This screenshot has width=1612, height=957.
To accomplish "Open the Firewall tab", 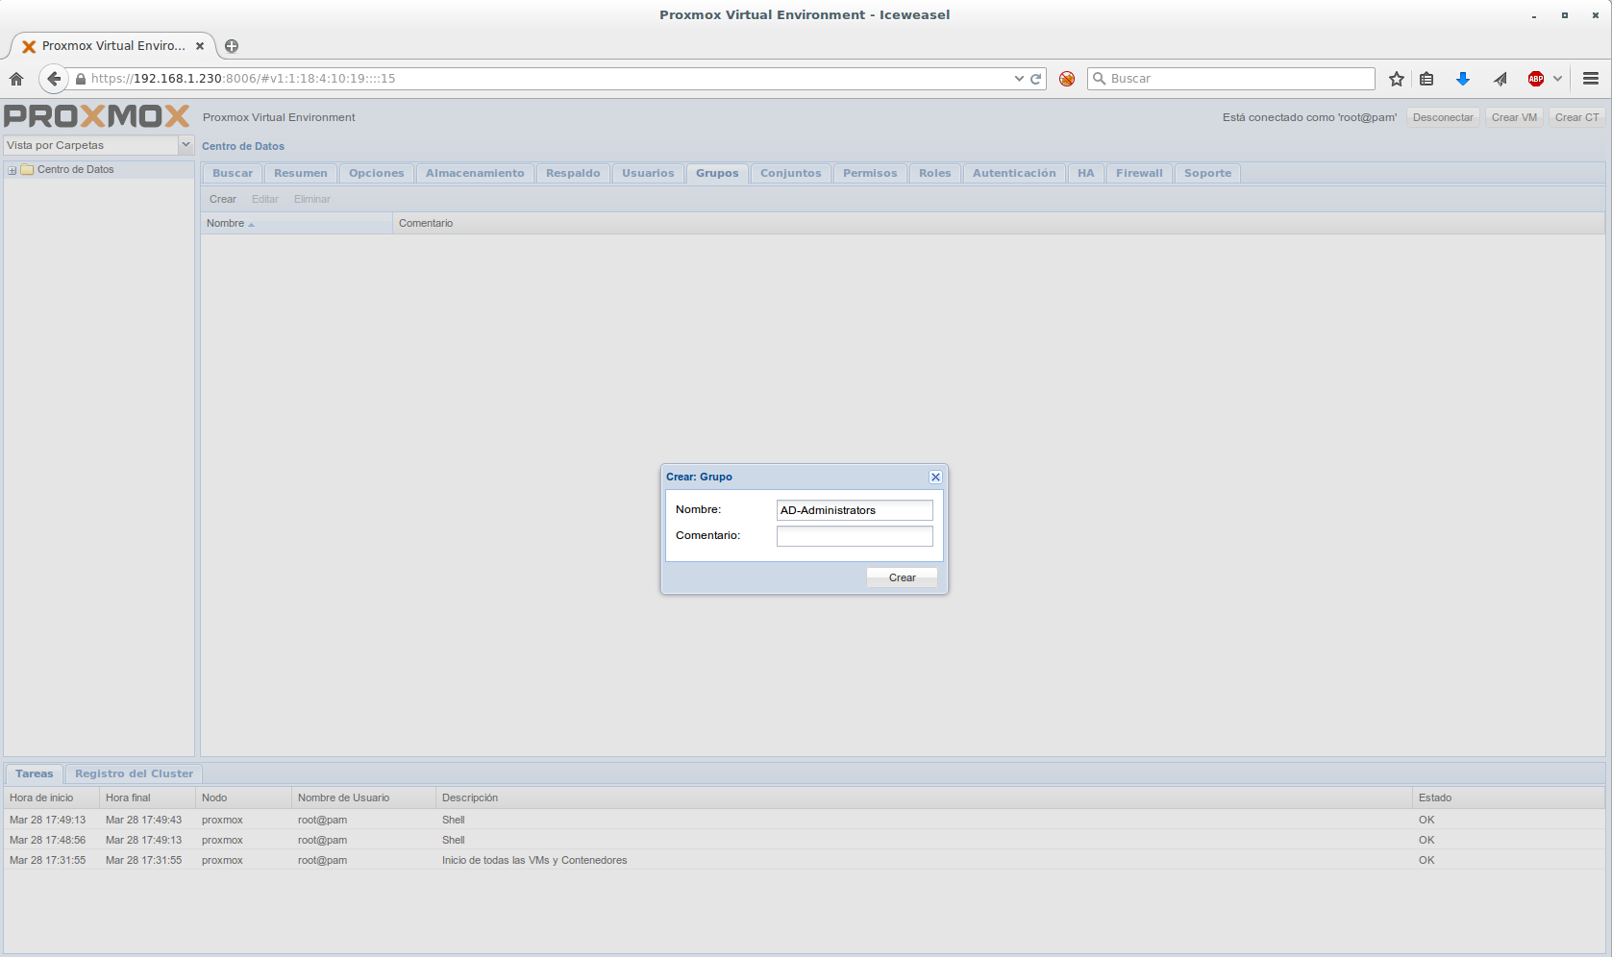I will click(1138, 173).
